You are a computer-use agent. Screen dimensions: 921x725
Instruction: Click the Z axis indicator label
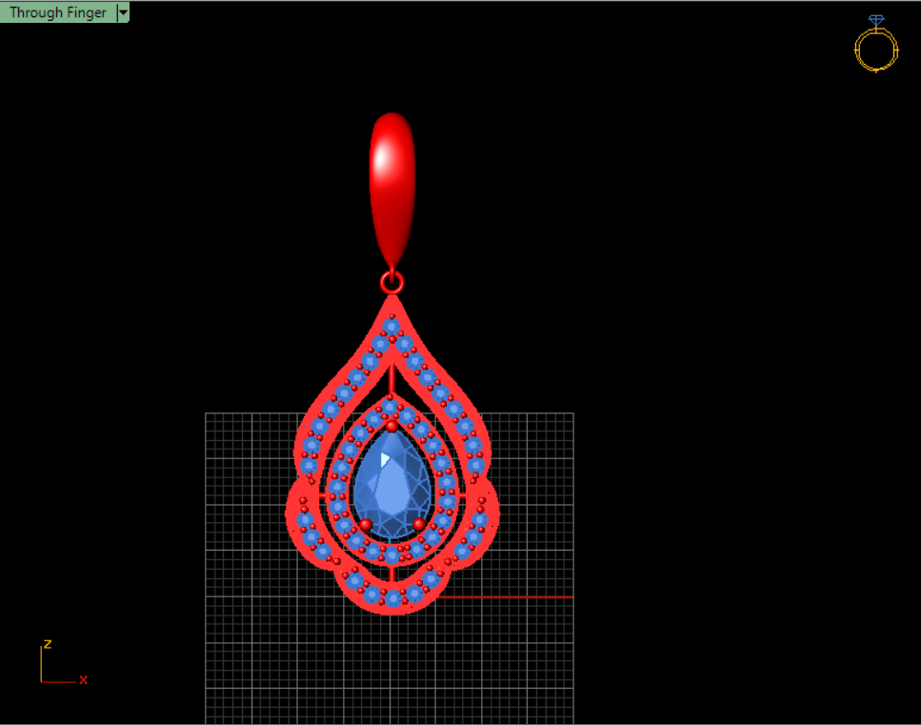pyautogui.click(x=48, y=644)
